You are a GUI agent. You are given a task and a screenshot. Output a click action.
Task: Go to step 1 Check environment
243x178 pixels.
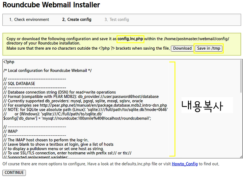(x=29, y=20)
